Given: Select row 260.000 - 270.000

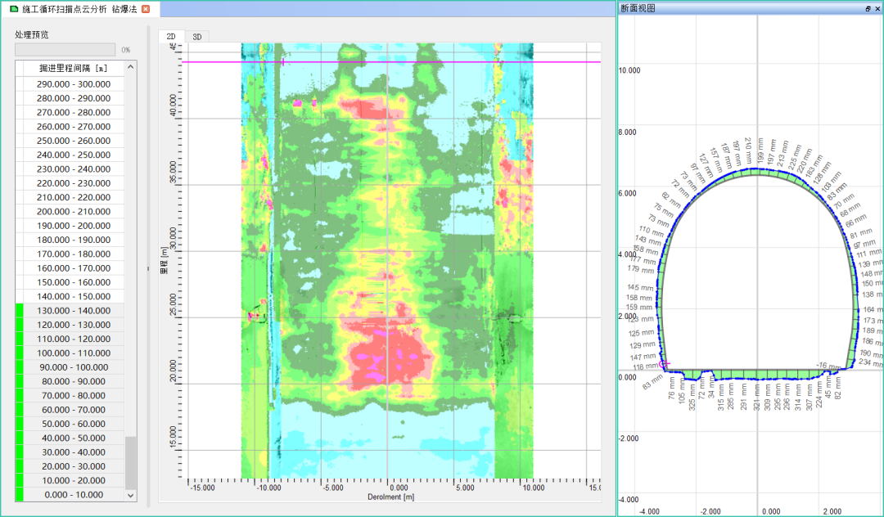Looking at the screenshot, I should point(74,127).
